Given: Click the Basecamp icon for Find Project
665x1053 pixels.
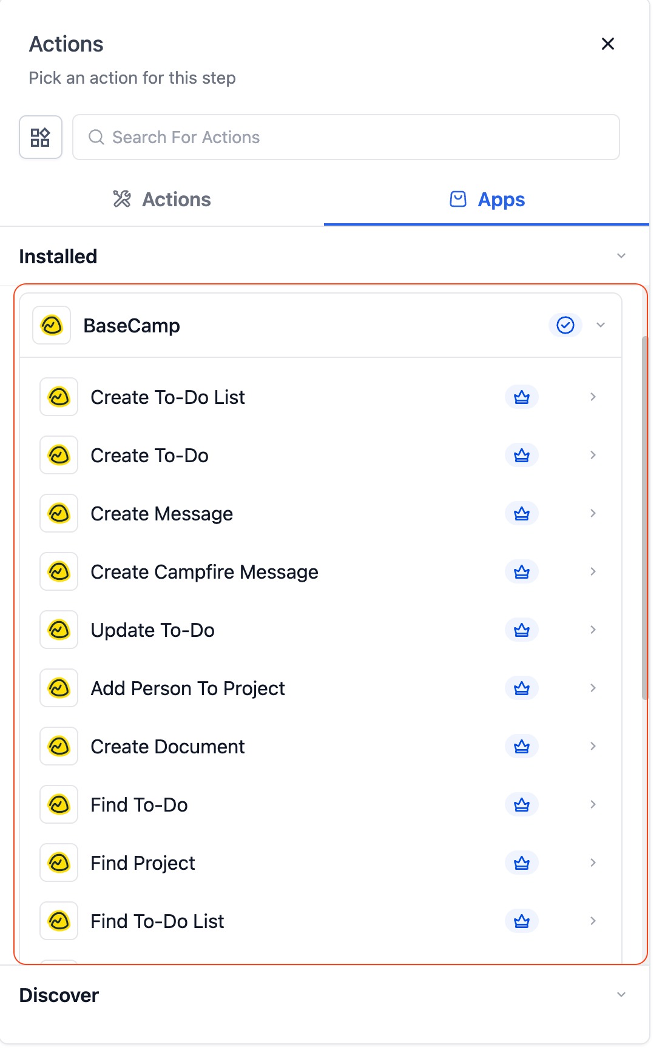Looking at the screenshot, I should tap(59, 863).
